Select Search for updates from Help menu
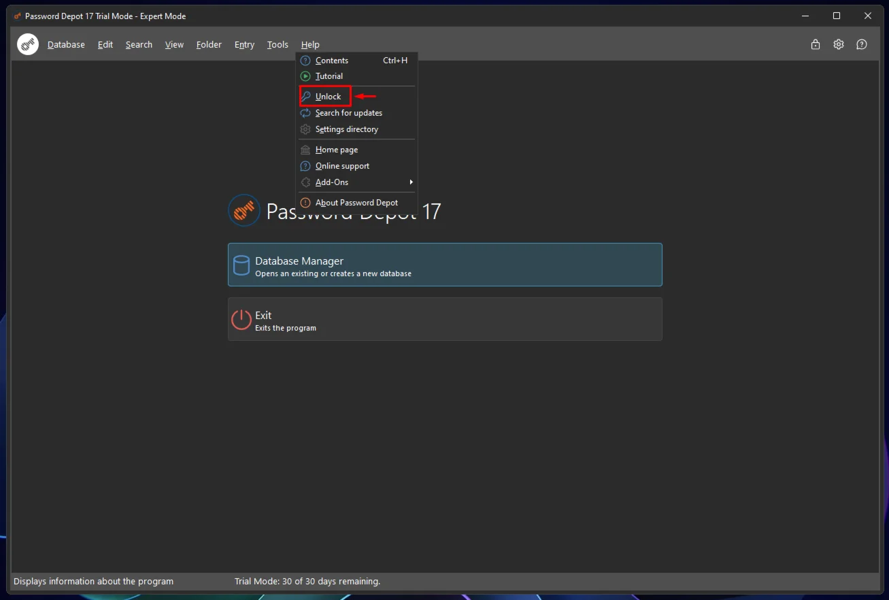This screenshot has height=600, width=889. tap(348, 113)
